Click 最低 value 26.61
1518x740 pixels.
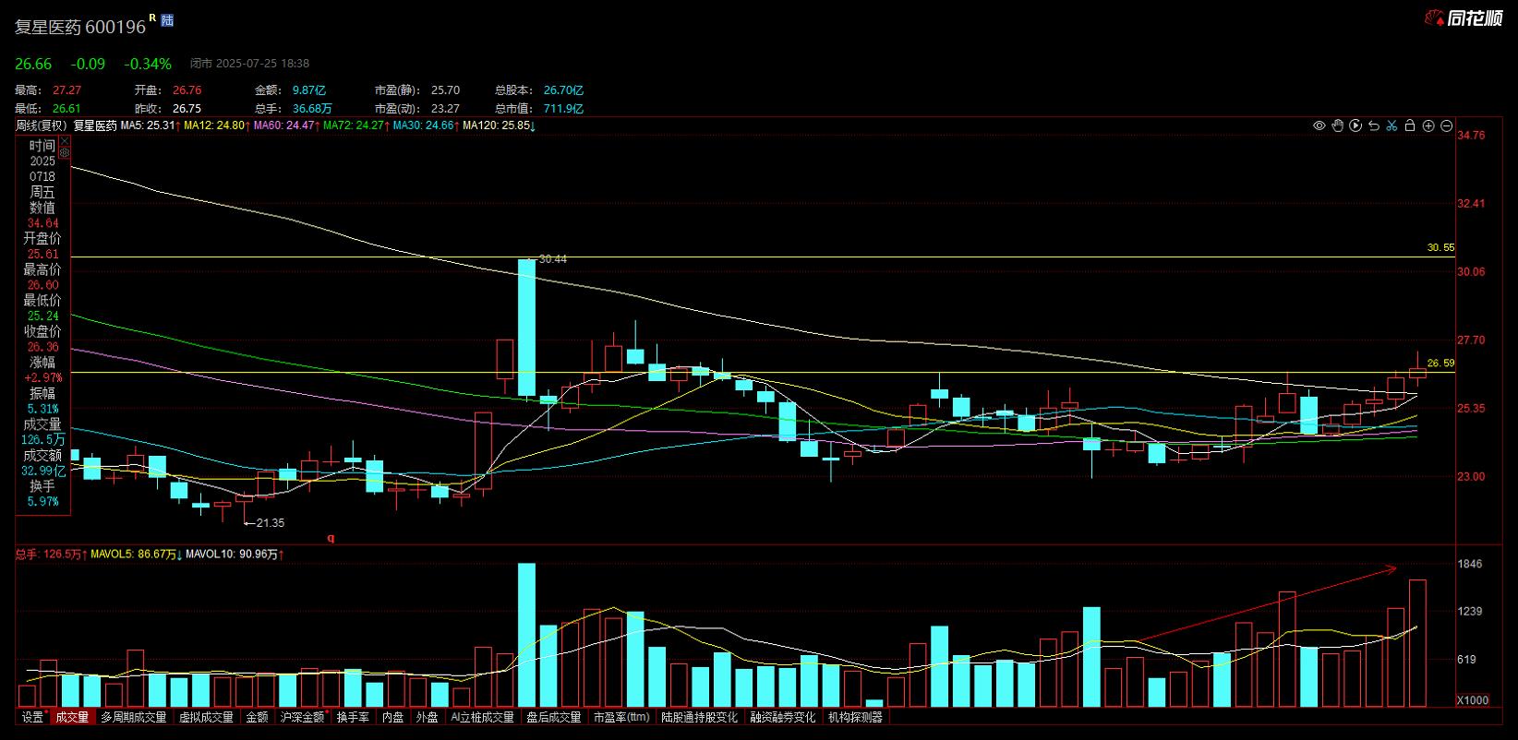(66, 109)
